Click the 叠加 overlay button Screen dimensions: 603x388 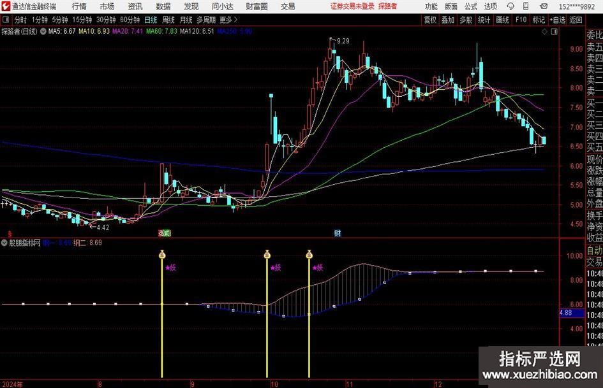point(448,20)
